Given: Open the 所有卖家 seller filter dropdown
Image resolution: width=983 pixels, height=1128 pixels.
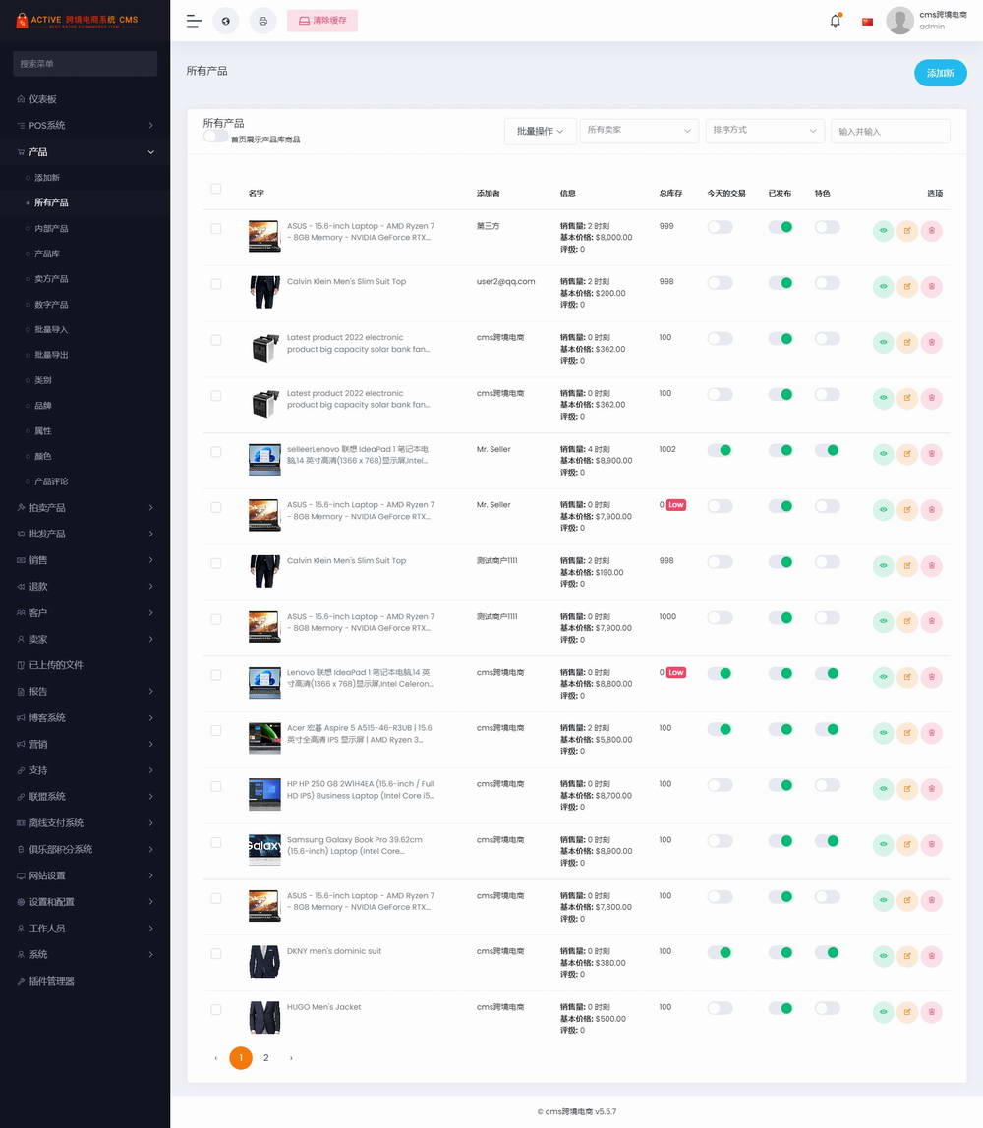Looking at the screenshot, I should point(639,131).
